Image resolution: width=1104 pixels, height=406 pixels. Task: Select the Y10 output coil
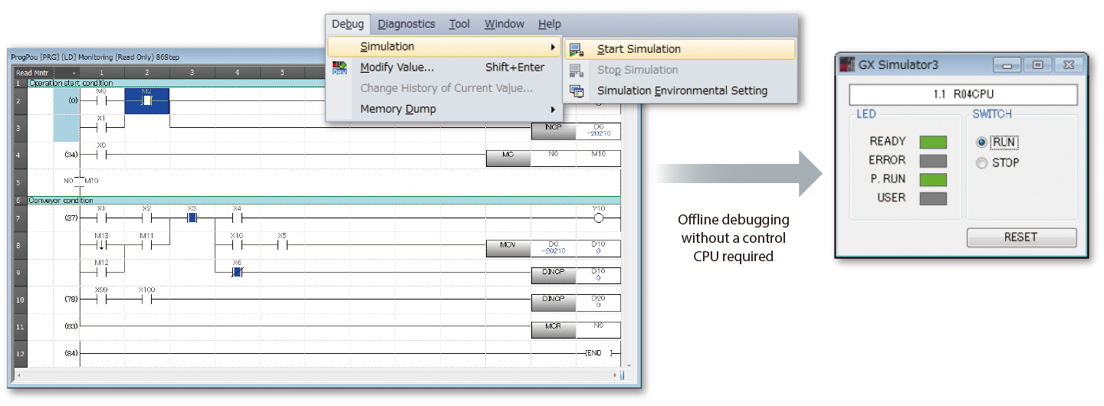(599, 218)
